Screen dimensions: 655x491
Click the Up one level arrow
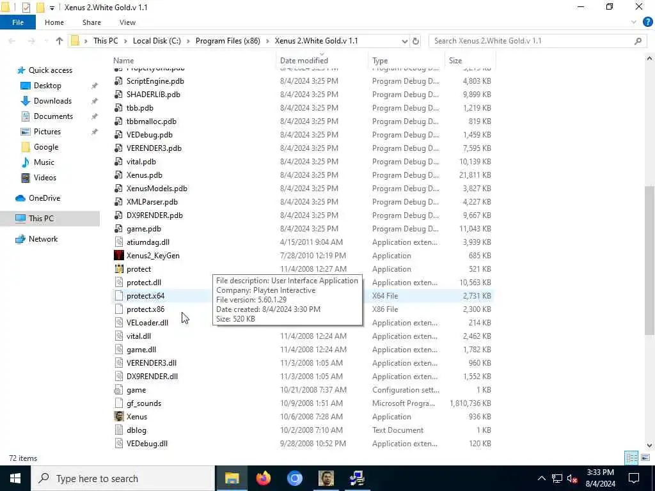[59, 41]
